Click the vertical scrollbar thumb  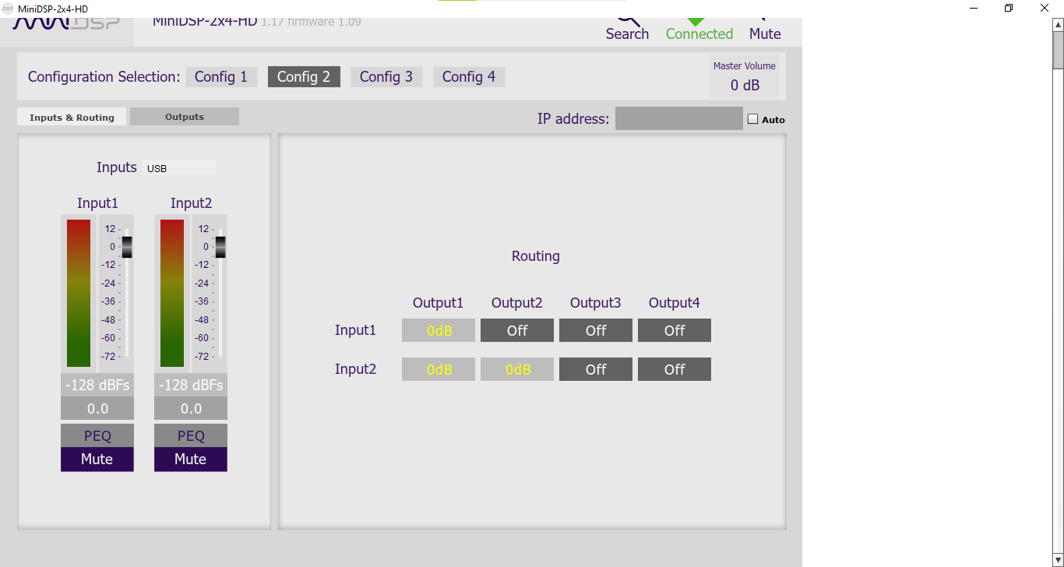(1058, 51)
